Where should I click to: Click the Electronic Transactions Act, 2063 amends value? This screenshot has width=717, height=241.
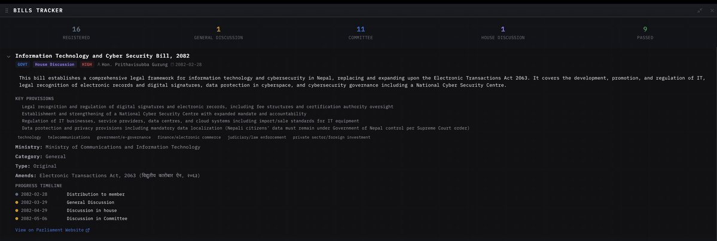120,175
